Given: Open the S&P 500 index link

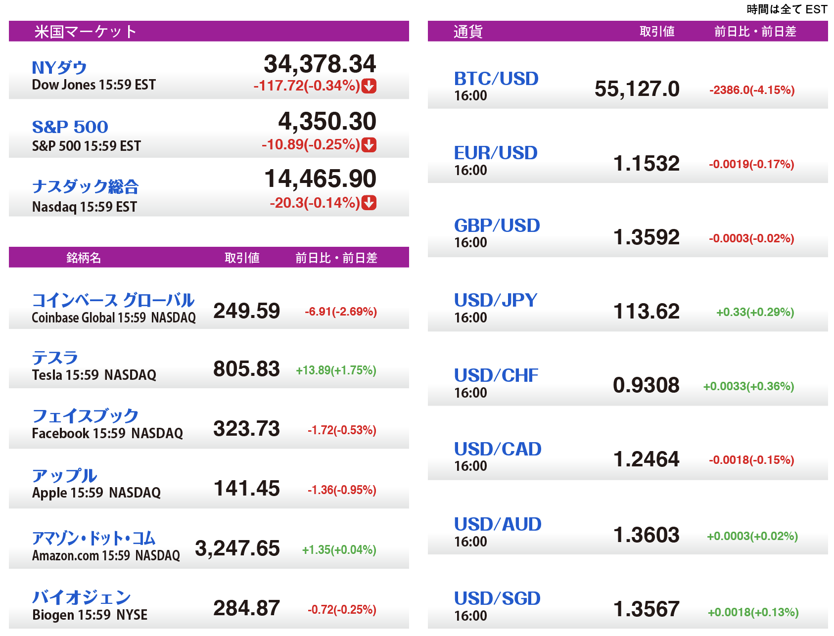Looking at the screenshot, I should tap(70, 127).
